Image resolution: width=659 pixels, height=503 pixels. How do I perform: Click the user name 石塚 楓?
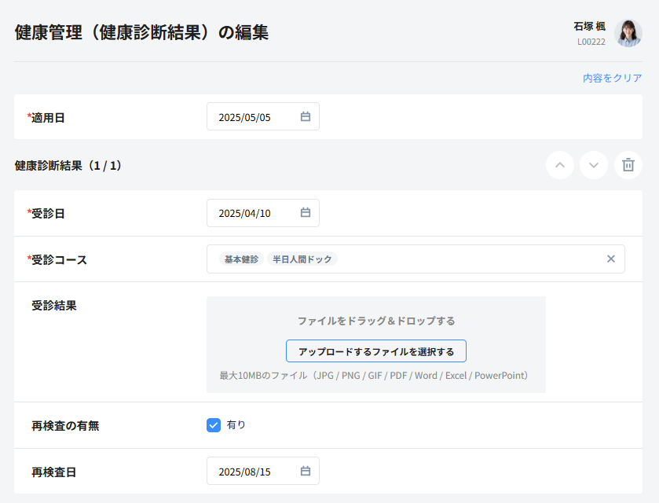[589, 26]
